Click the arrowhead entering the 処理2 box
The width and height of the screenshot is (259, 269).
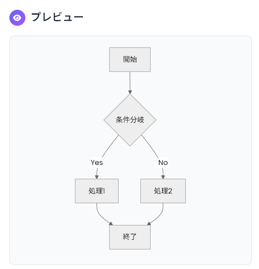click(163, 177)
